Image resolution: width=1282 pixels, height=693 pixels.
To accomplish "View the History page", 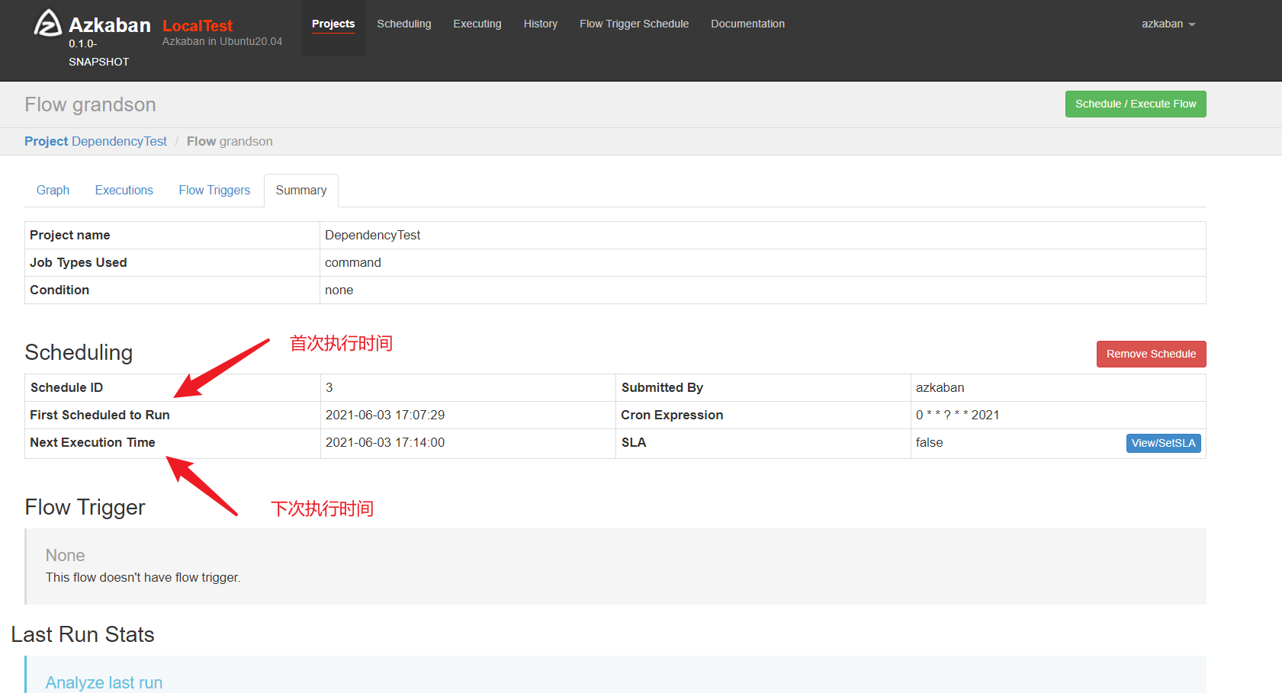I will (540, 24).
